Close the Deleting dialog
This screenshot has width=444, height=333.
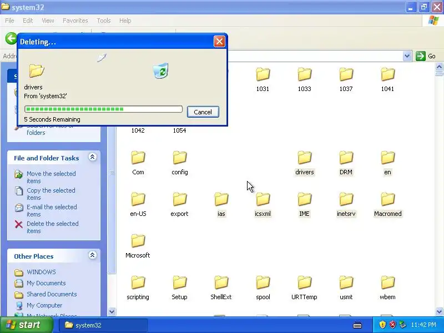pyautogui.click(x=219, y=42)
